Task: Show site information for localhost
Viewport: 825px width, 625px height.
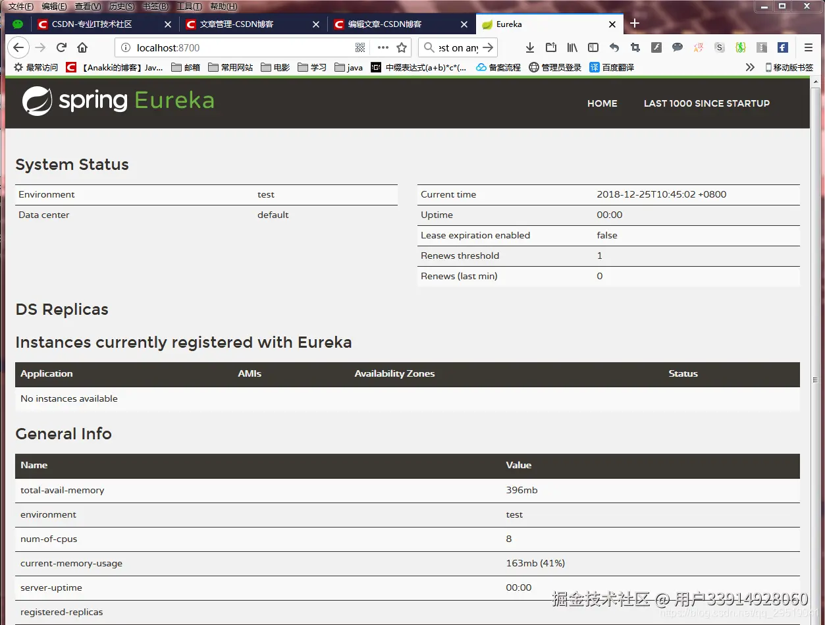Action: pyautogui.click(x=126, y=47)
